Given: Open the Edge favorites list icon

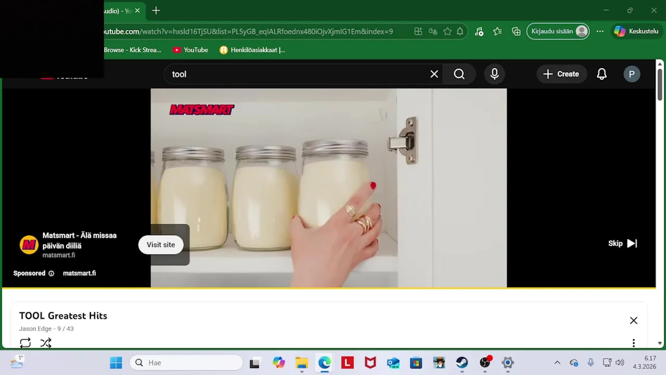Looking at the screenshot, I should (497, 31).
